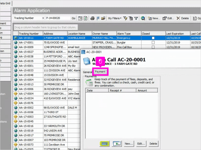Viewport: 201px width, 150px height.
Task: Click the credit card payment button
Action: pyautogui.click(x=105, y=144)
